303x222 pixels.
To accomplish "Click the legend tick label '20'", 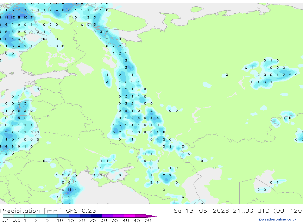I will (82, 220).
